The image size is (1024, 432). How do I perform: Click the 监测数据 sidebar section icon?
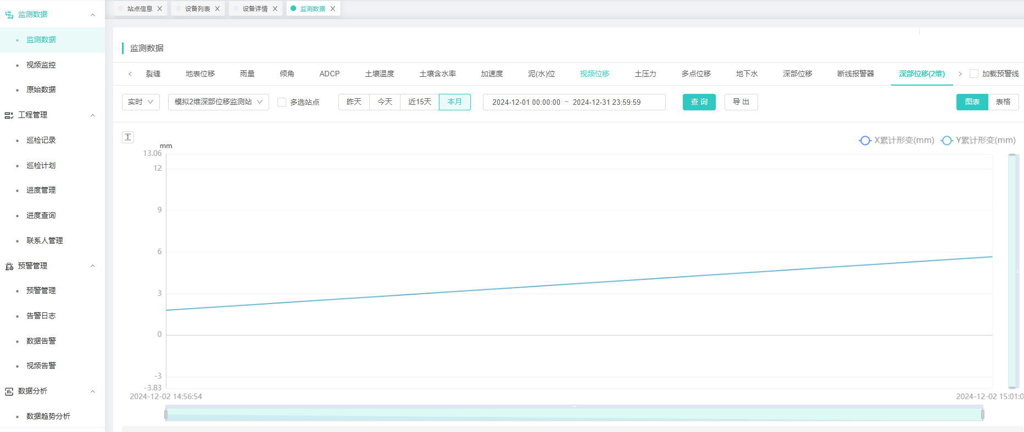pyautogui.click(x=9, y=15)
